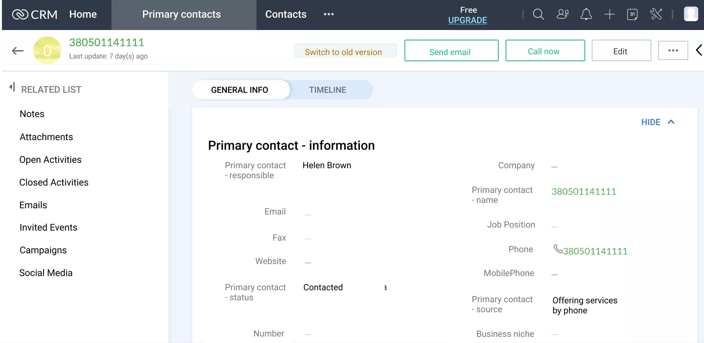Go back with the left arrow
The height and width of the screenshot is (343, 704).
(18, 50)
